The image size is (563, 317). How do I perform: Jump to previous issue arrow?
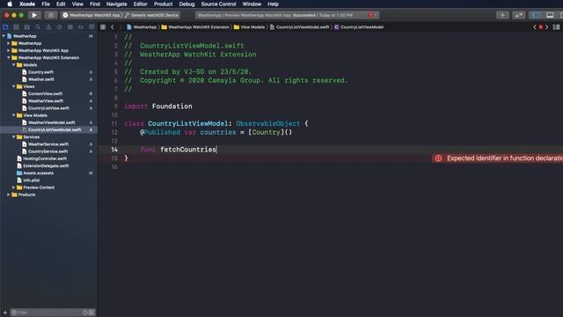[x=535, y=27]
